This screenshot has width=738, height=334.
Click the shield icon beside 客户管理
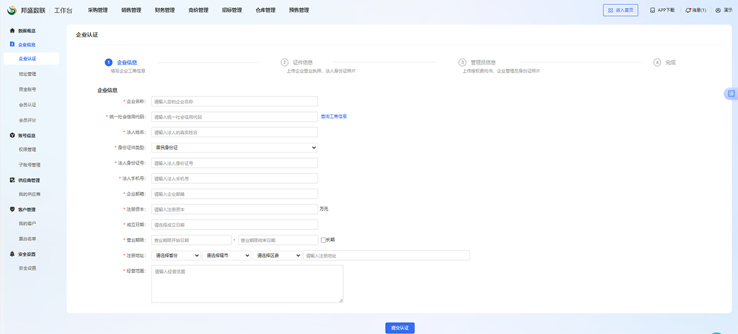coord(12,209)
